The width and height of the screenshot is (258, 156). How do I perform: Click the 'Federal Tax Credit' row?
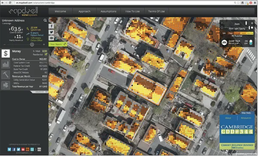(30, 66)
